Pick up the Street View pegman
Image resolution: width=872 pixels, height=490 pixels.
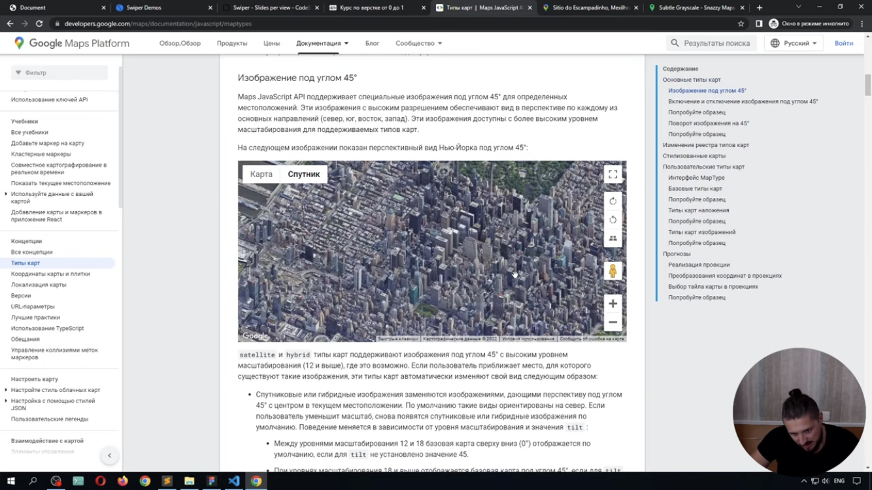point(612,270)
